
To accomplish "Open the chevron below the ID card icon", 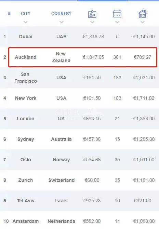I will coord(92,22).
